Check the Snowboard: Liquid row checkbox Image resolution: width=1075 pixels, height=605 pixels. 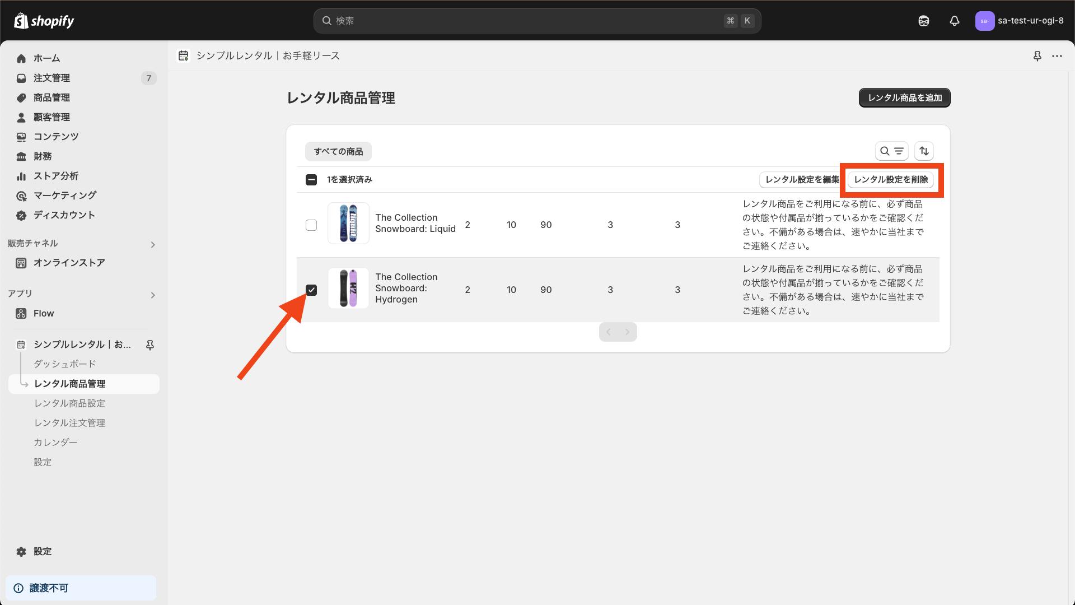click(x=311, y=225)
